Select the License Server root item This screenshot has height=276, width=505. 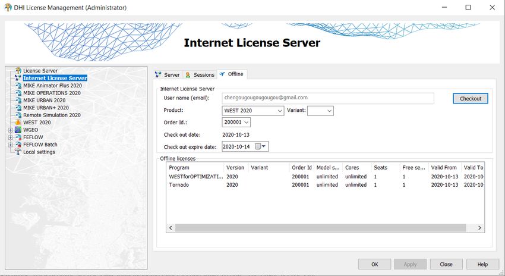point(40,71)
